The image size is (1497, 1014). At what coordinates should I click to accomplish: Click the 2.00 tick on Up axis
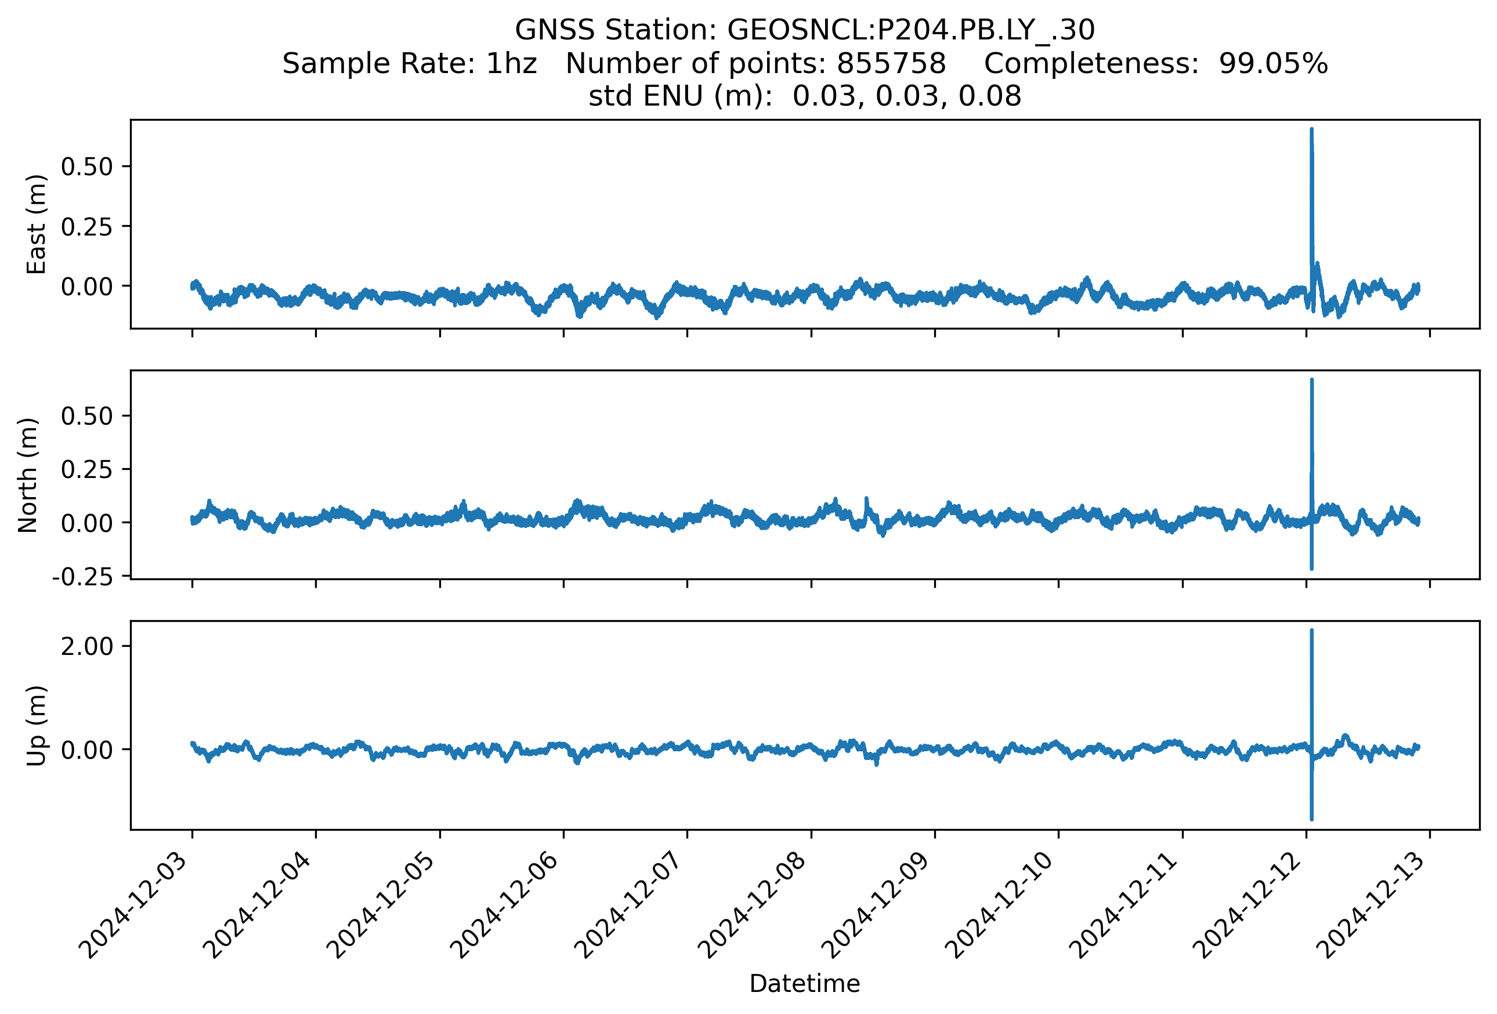(x=86, y=646)
